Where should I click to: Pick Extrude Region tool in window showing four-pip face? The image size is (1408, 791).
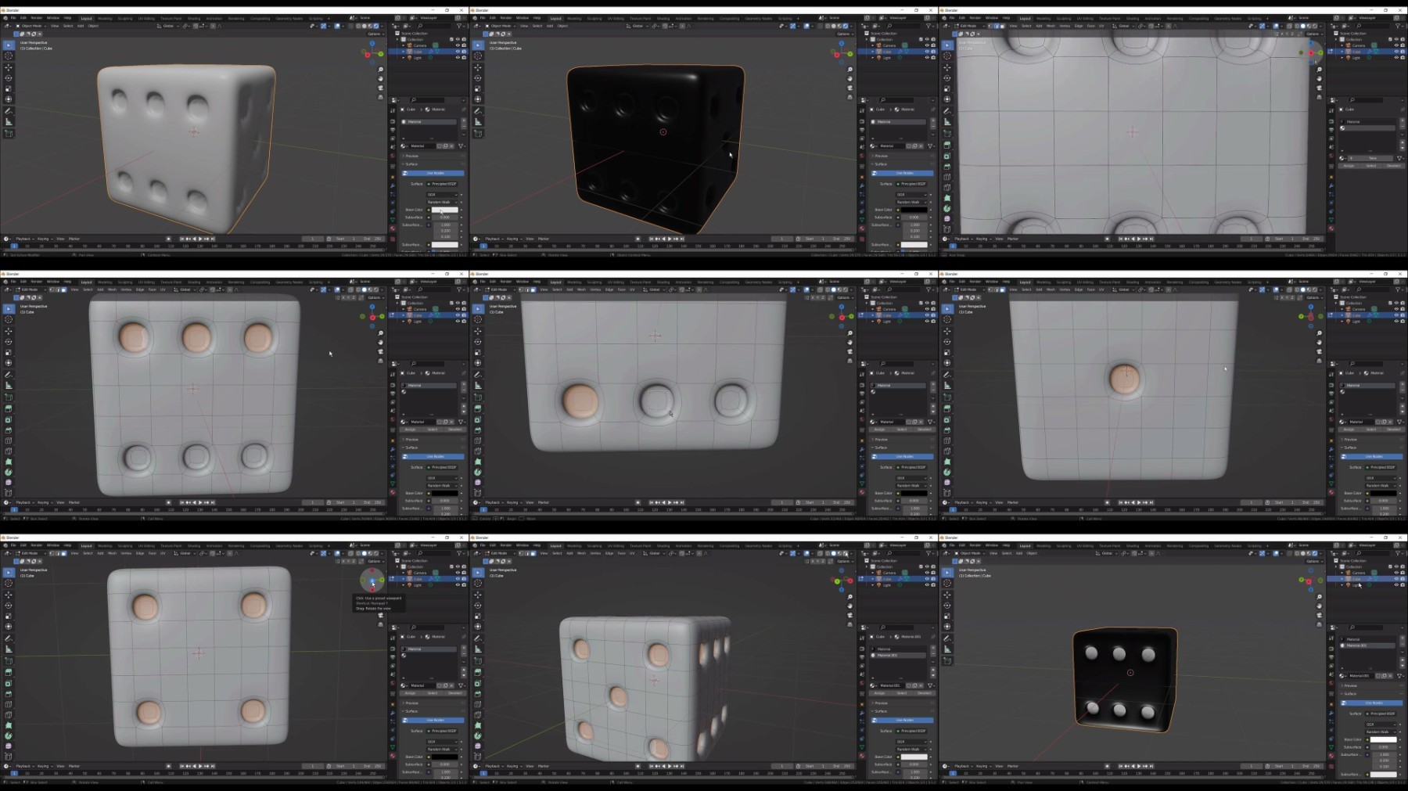coord(9,672)
